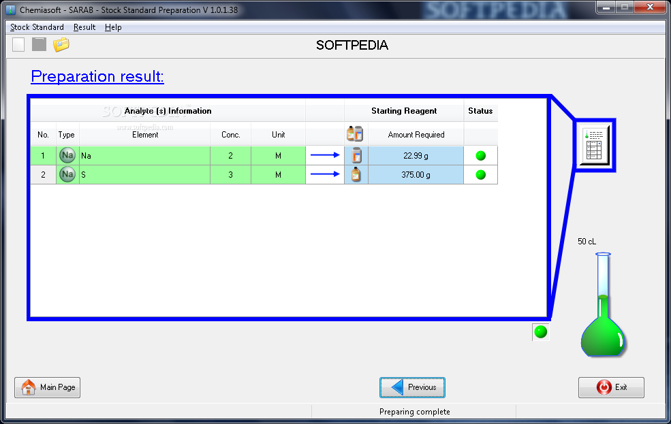Click the Preparation result heading link
Image resolution: width=671 pixels, height=424 pixels.
coord(97,76)
